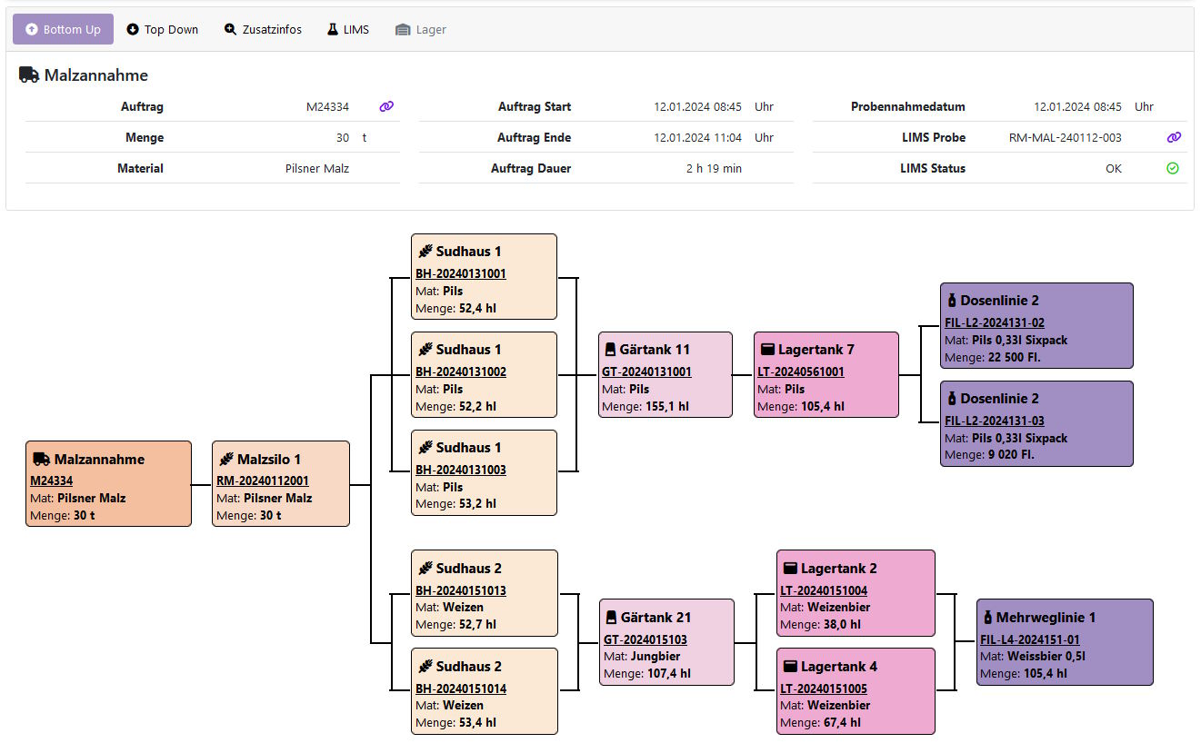
Task: Open batch link BH-20240131001
Action: click(x=461, y=274)
